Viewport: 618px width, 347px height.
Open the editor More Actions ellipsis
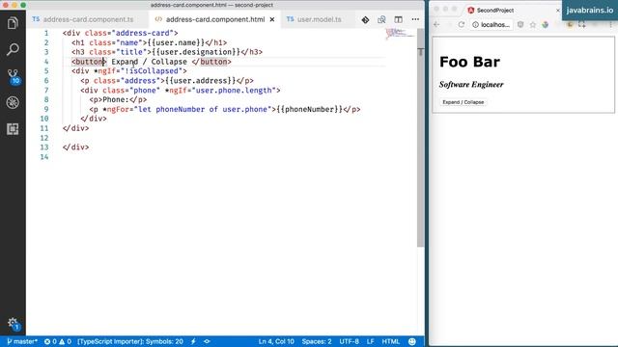coord(415,19)
